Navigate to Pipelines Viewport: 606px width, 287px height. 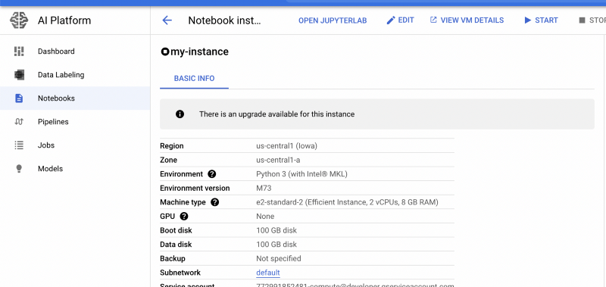pos(75,122)
